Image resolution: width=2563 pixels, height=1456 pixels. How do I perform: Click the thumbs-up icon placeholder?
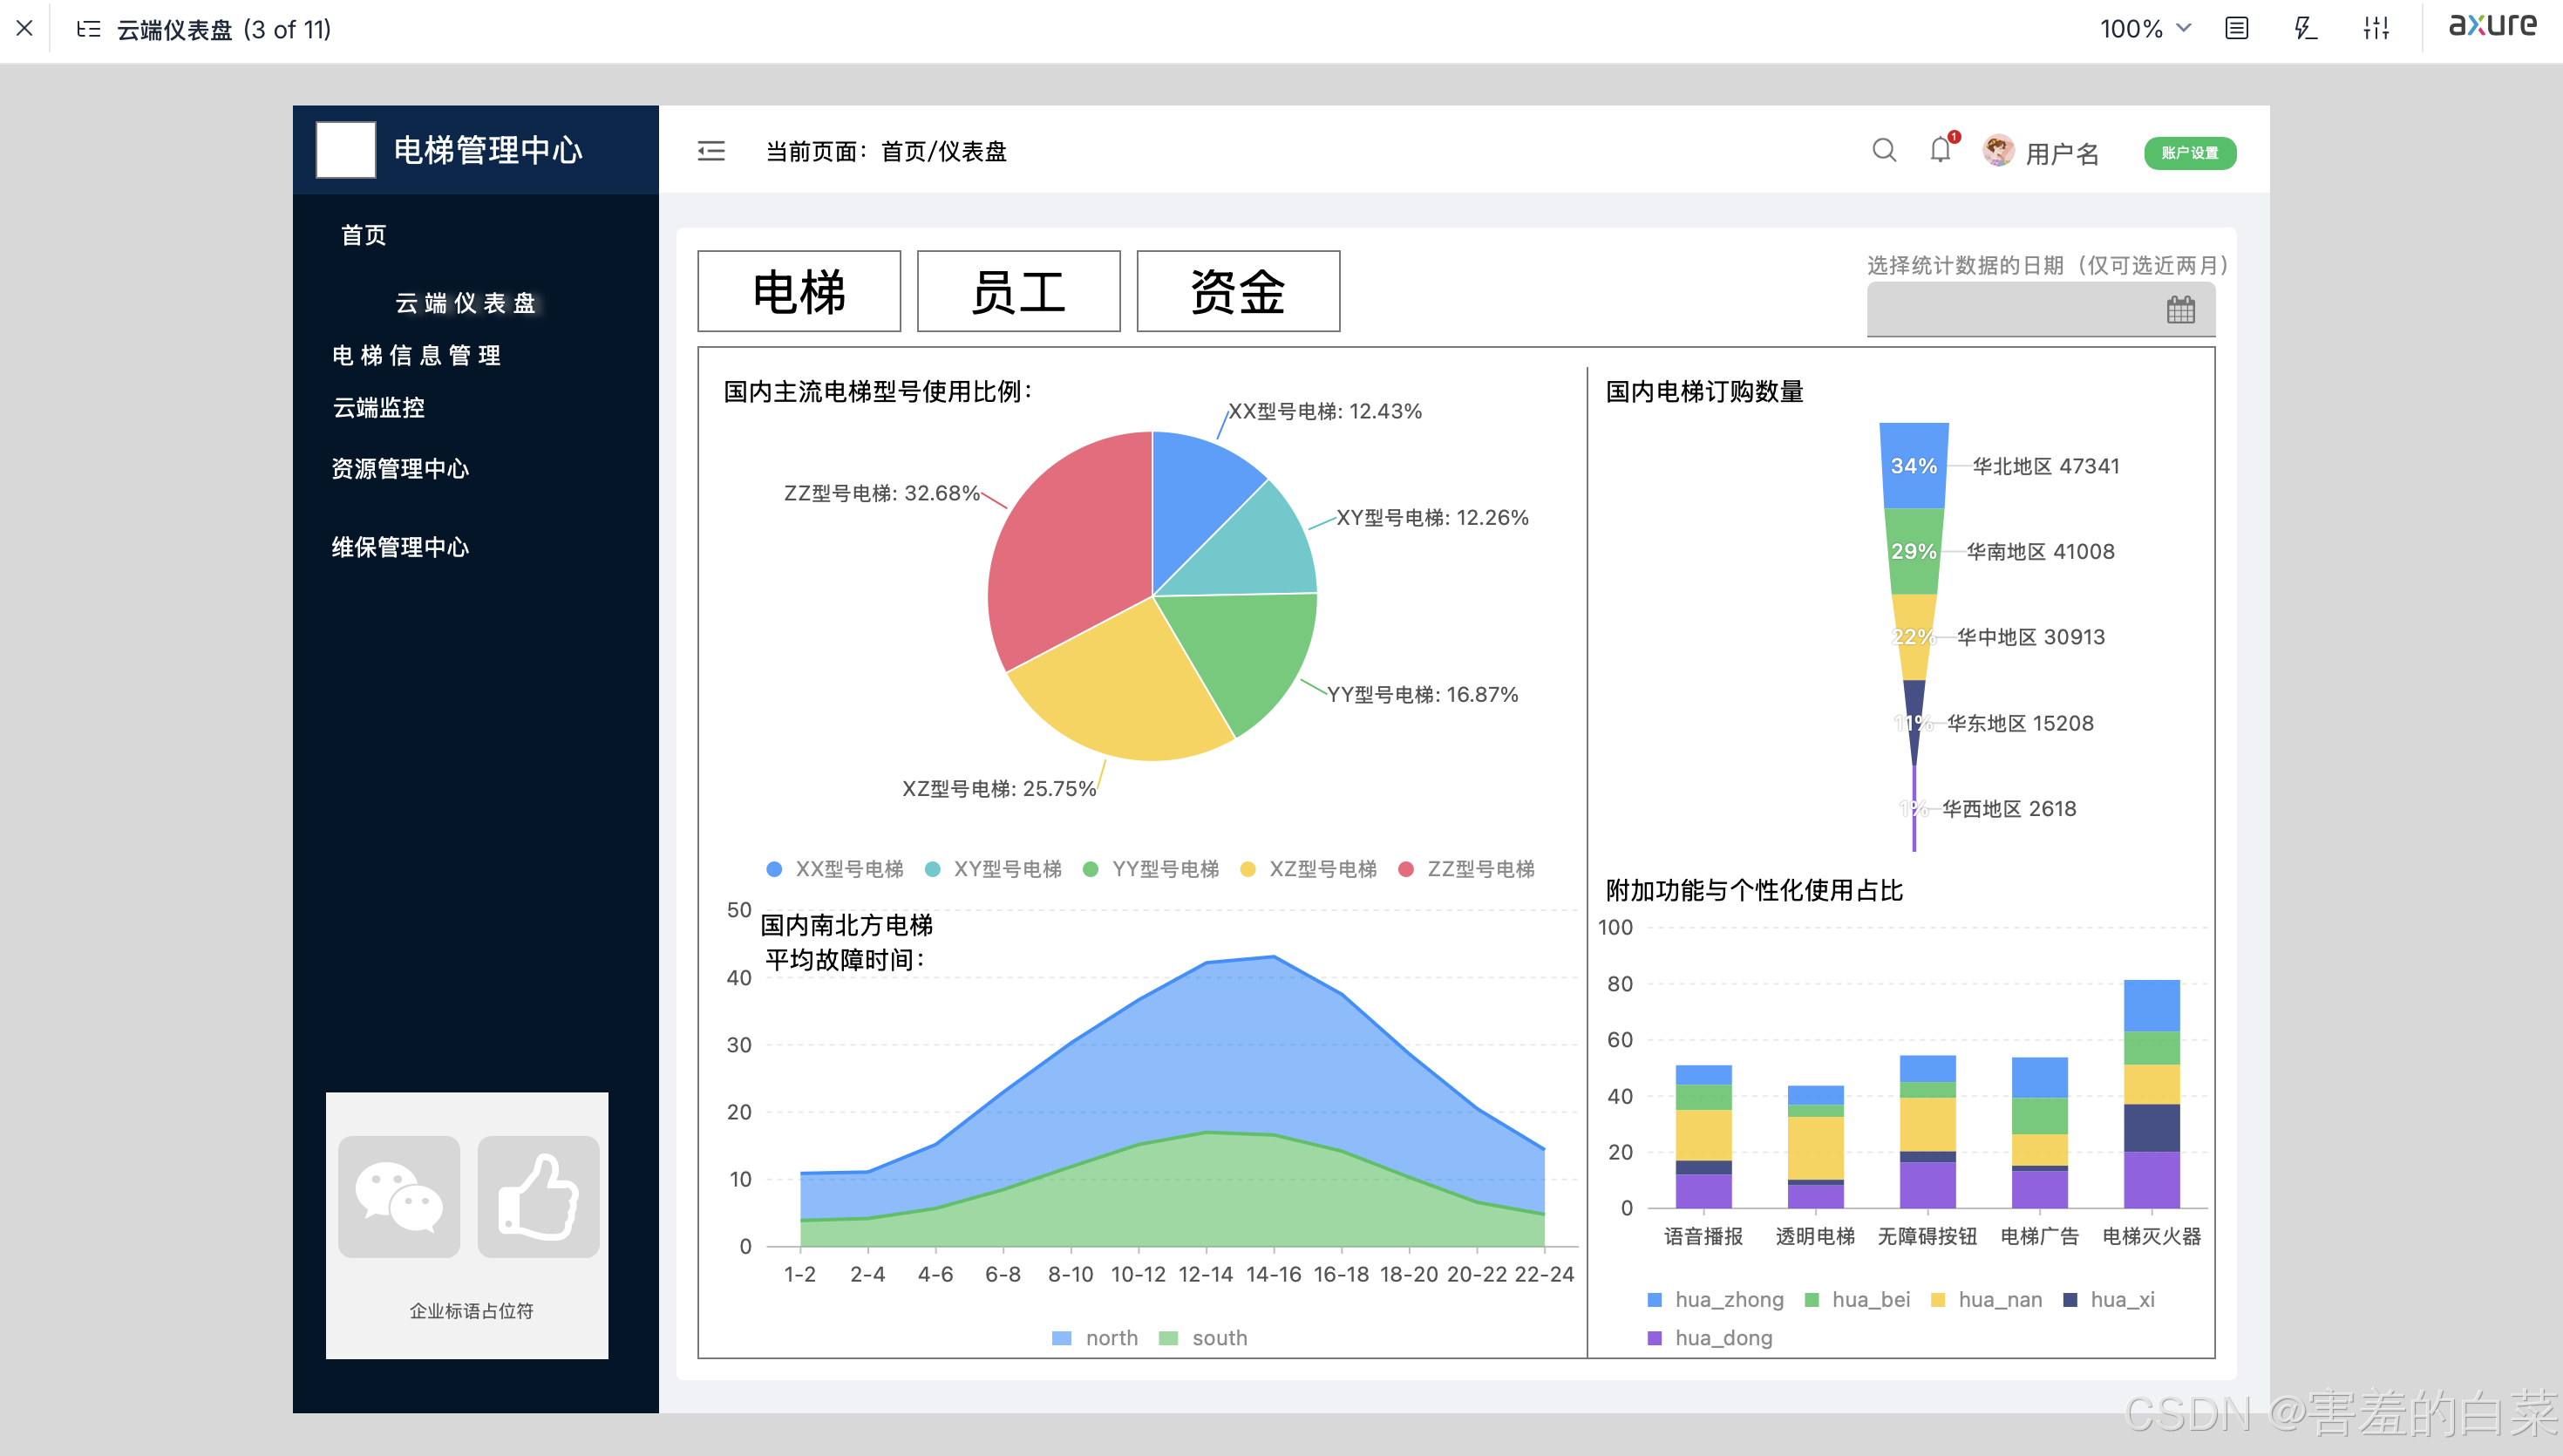(x=538, y=1196)
